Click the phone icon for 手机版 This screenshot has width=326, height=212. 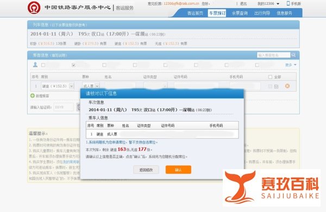[x=288, y=3]
